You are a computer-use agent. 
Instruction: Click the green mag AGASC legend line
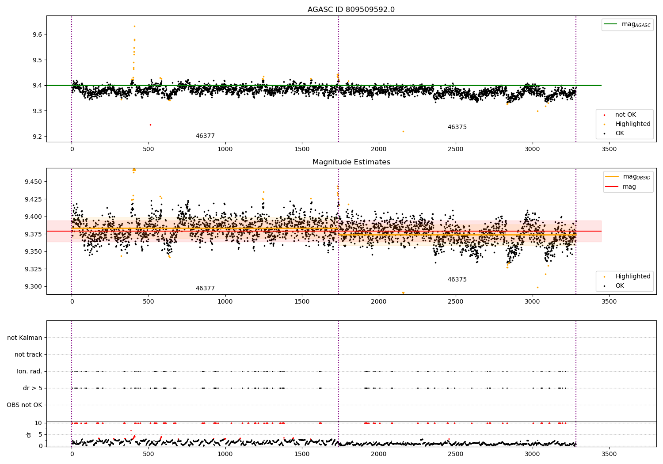tap(610, 24)
